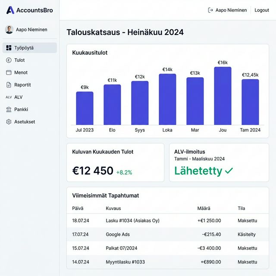Select the Jul 2023 bar in chart
The image size is (276, 276).
tap(85, 108)
